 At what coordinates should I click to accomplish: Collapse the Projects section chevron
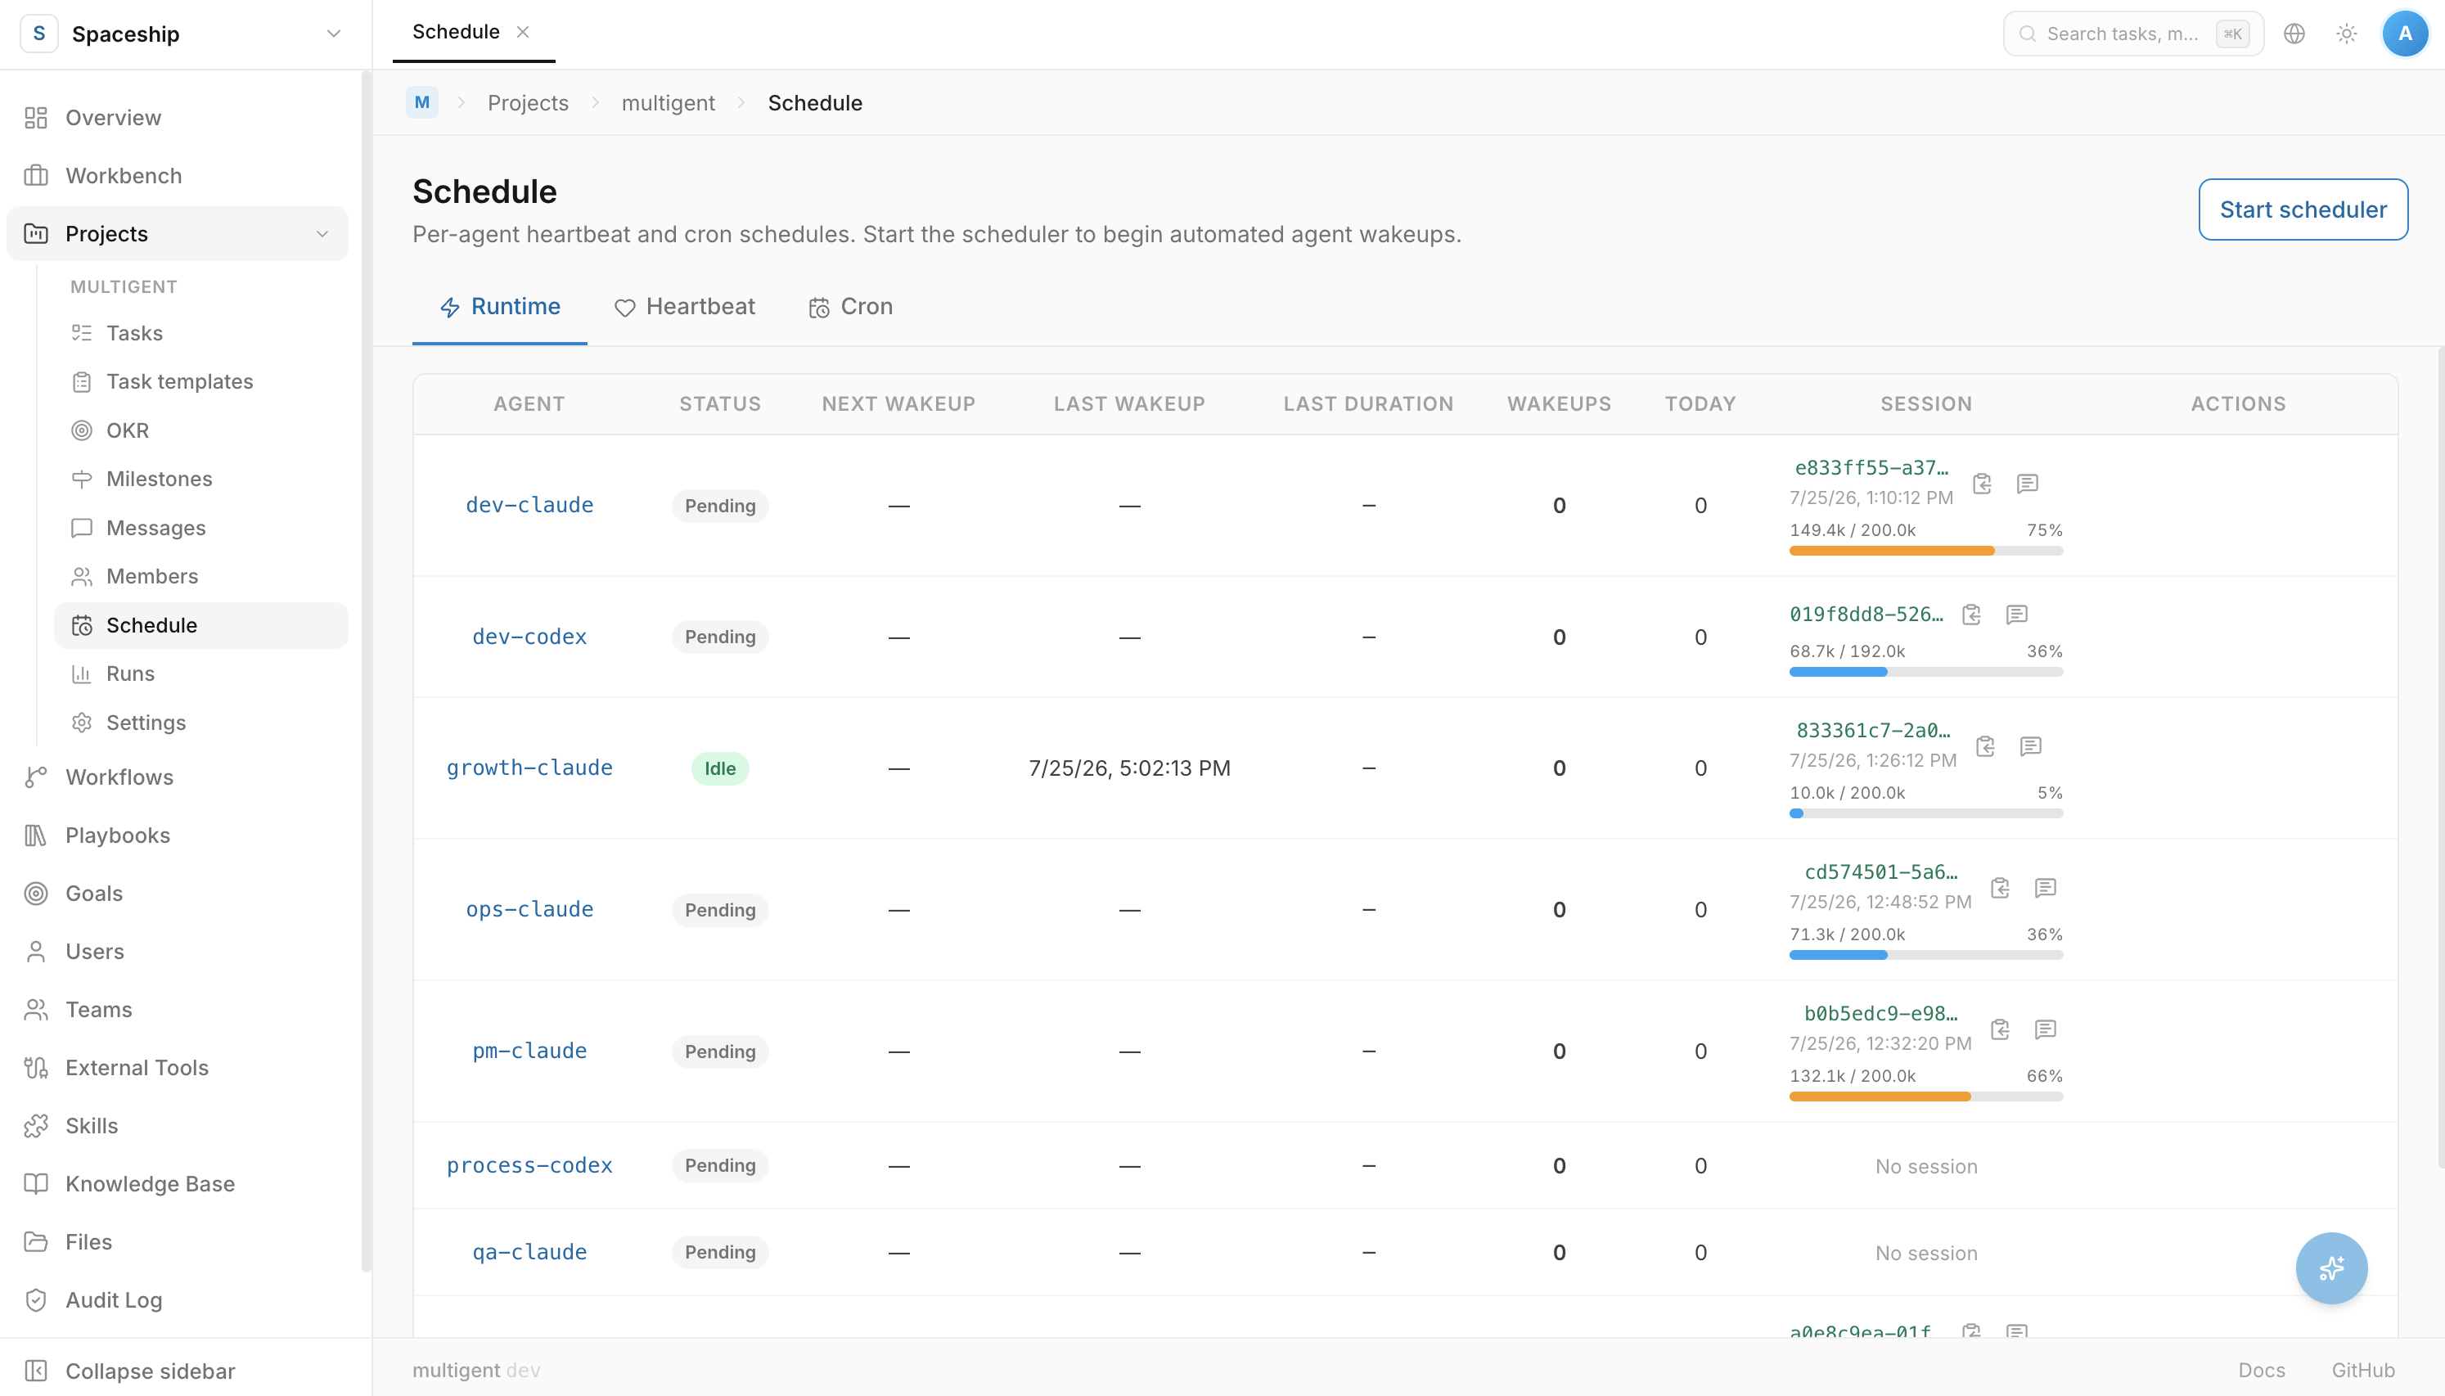point(322,234)
